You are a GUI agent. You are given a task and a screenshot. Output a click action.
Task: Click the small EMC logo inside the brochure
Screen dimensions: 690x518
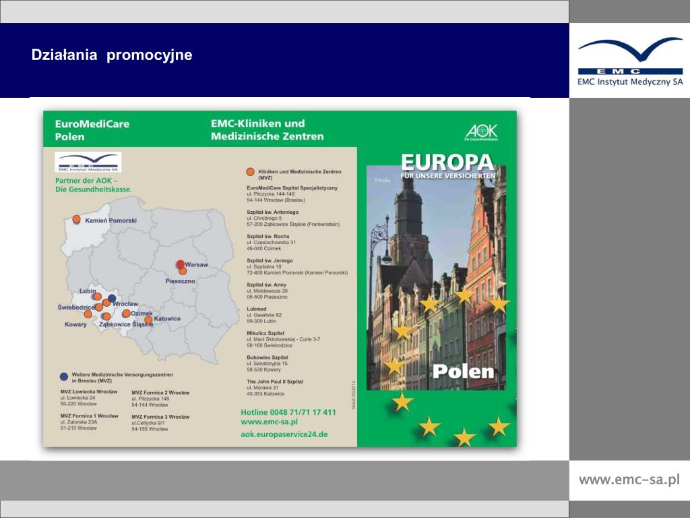click(88, 162)
